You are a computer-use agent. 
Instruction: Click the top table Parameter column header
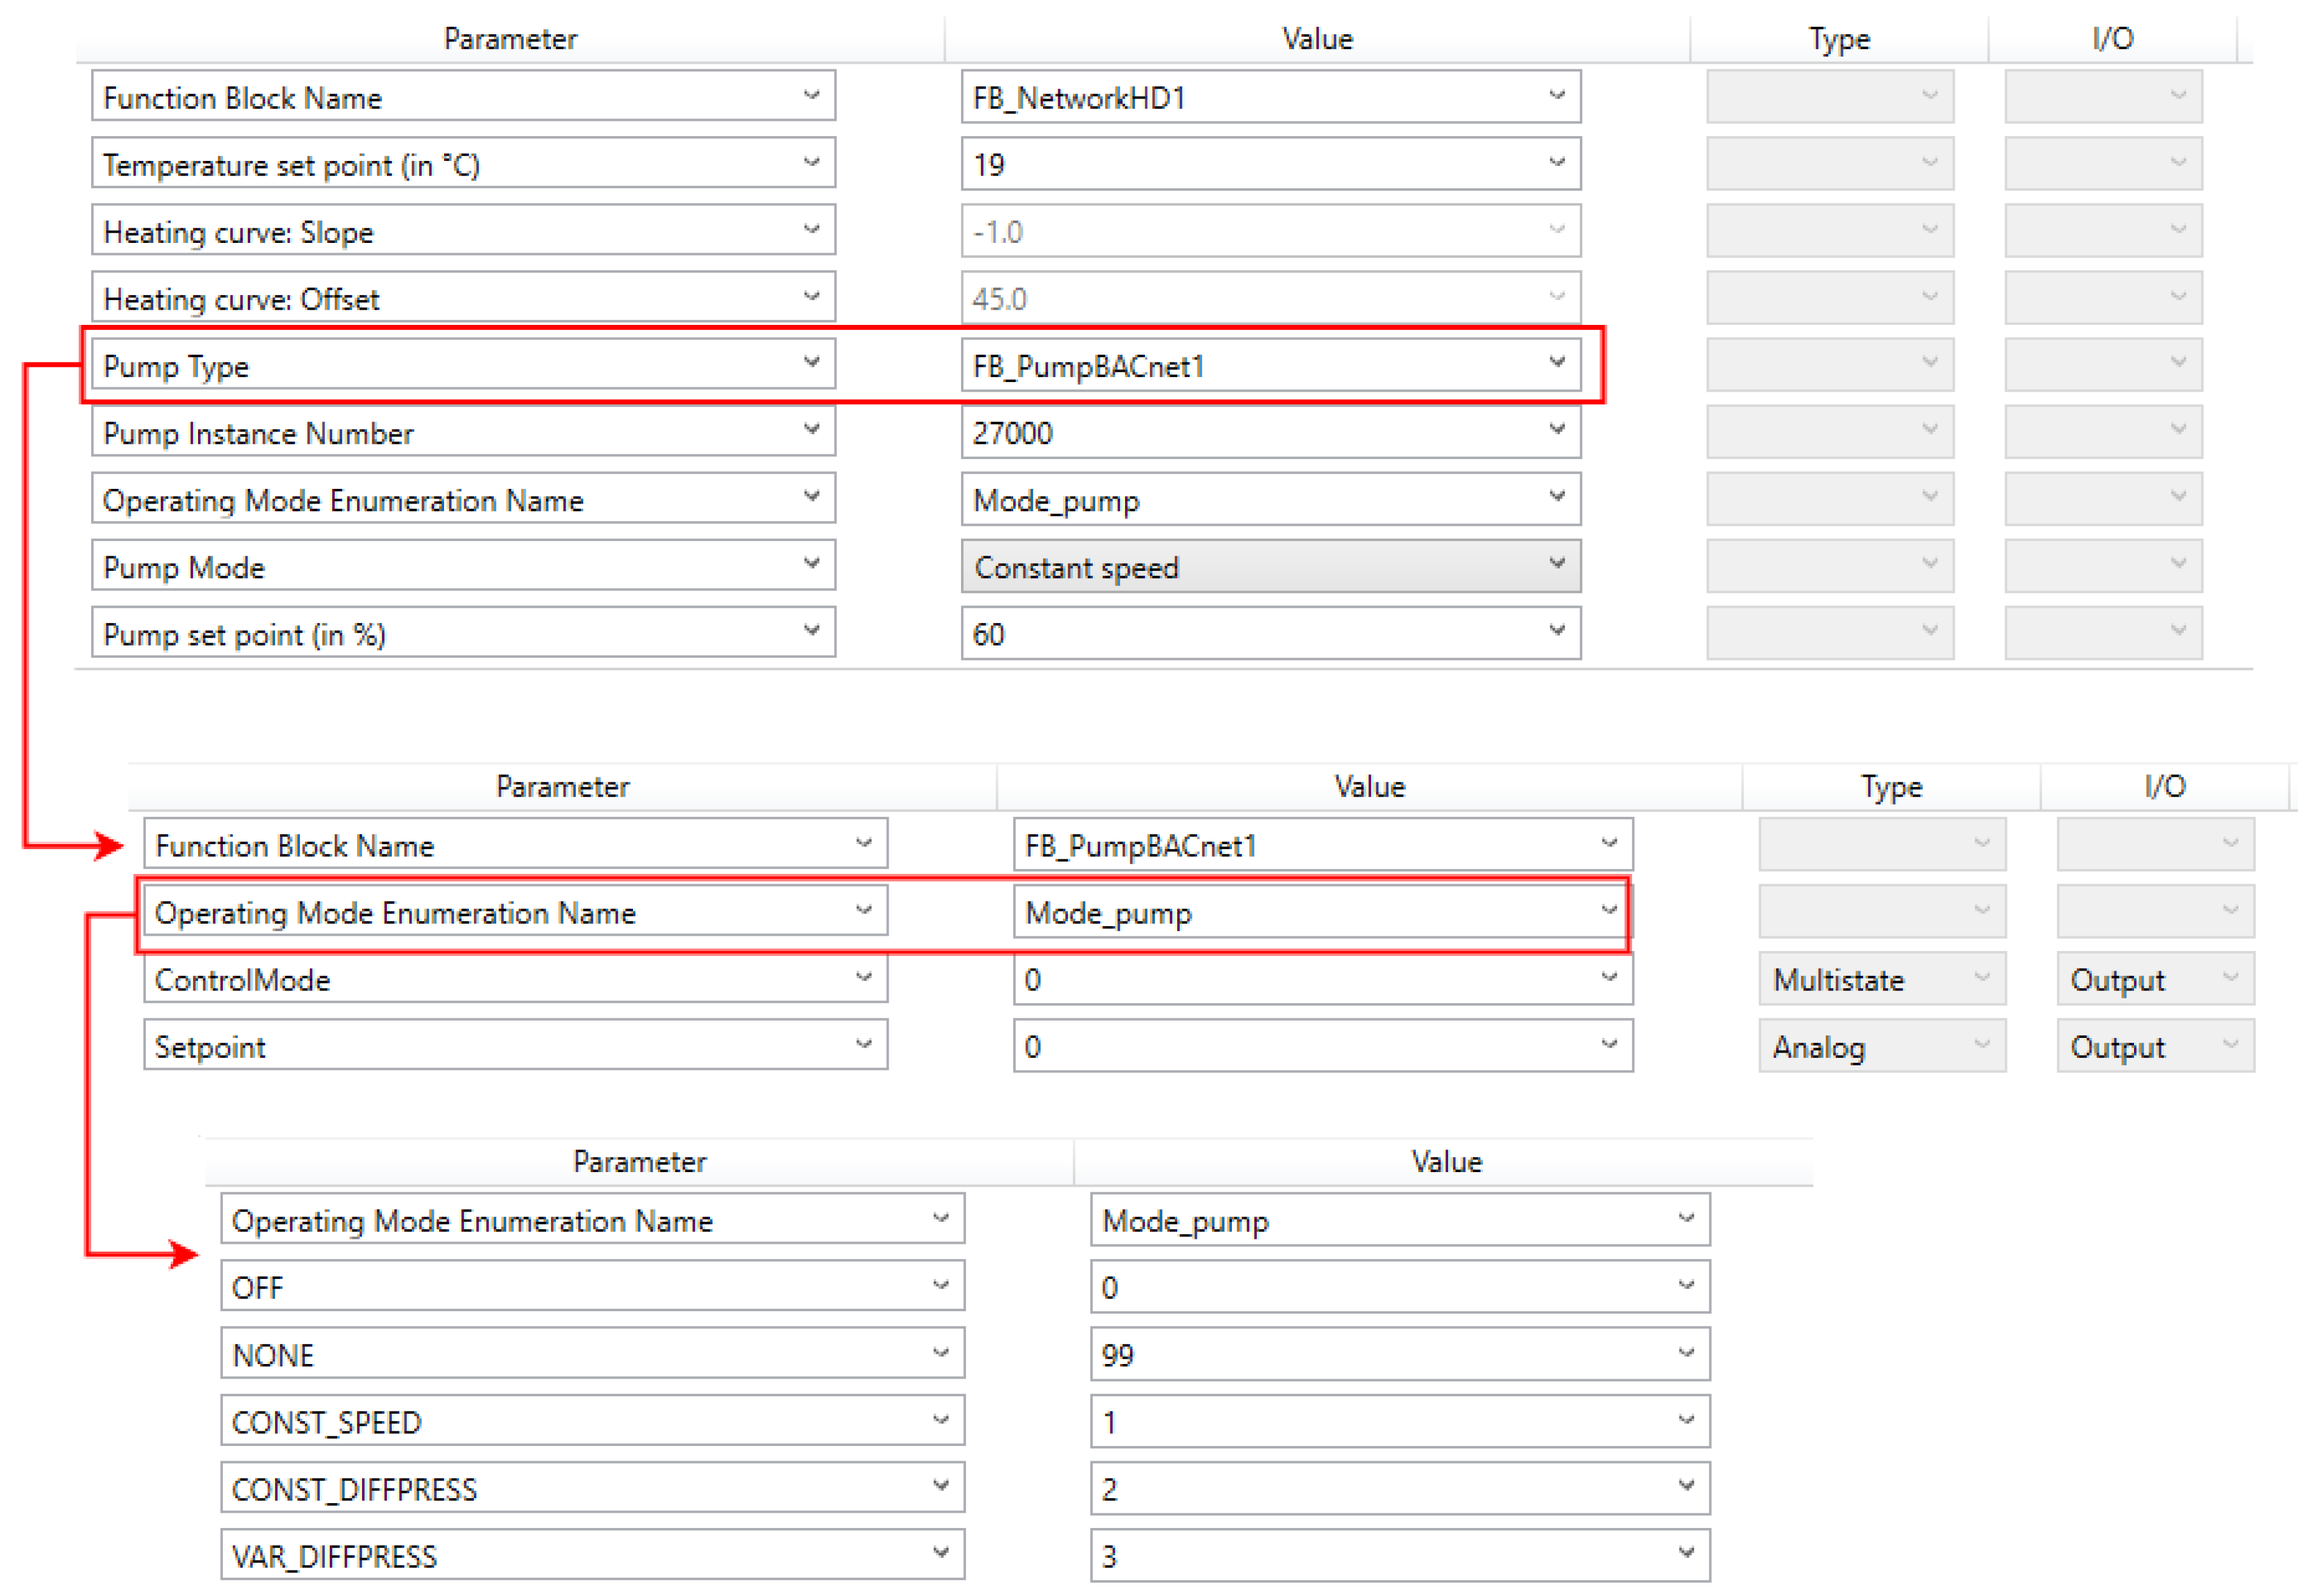[x=510, y=38]
